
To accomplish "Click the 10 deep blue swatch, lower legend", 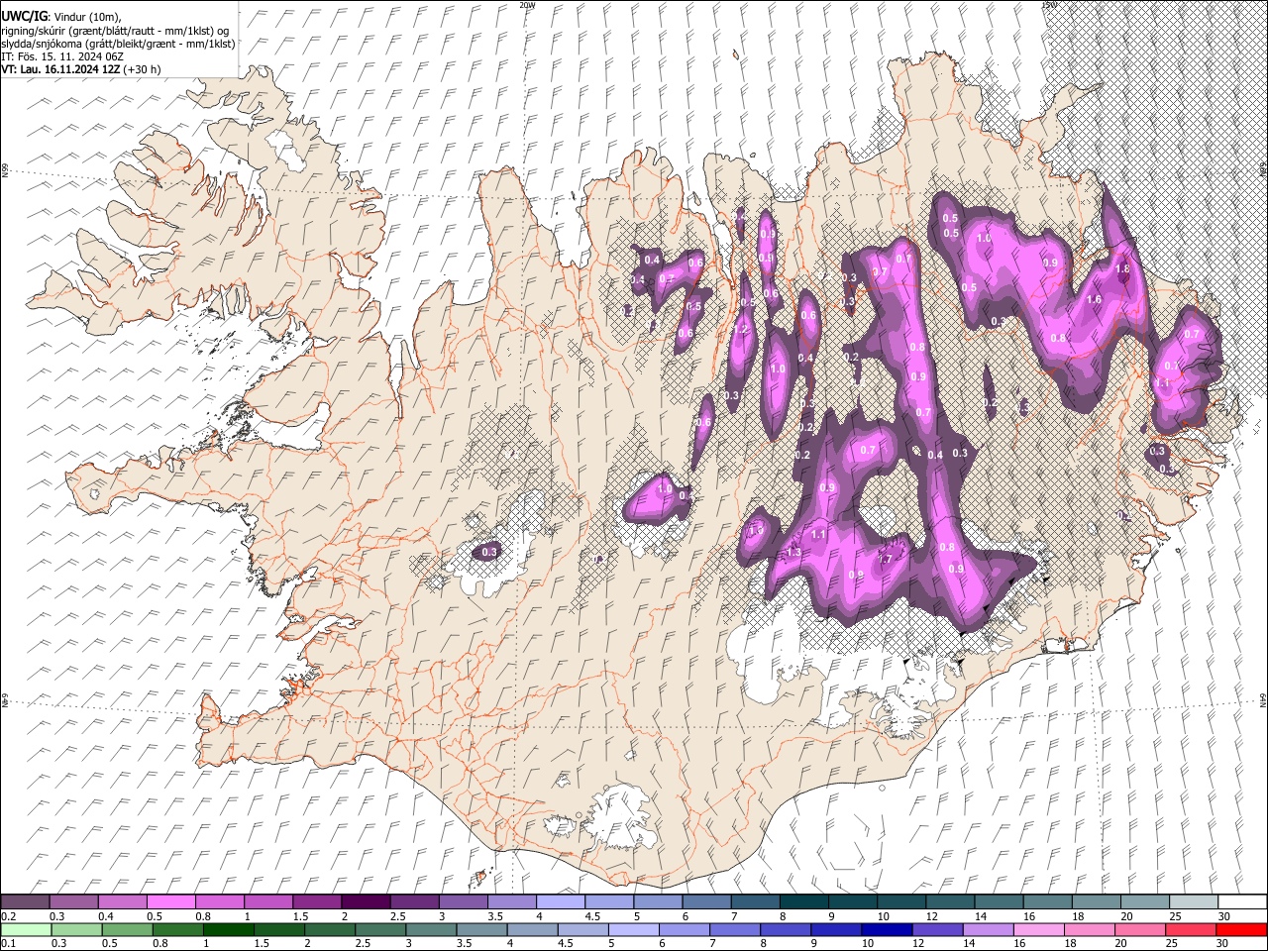I will pos(887,929).
